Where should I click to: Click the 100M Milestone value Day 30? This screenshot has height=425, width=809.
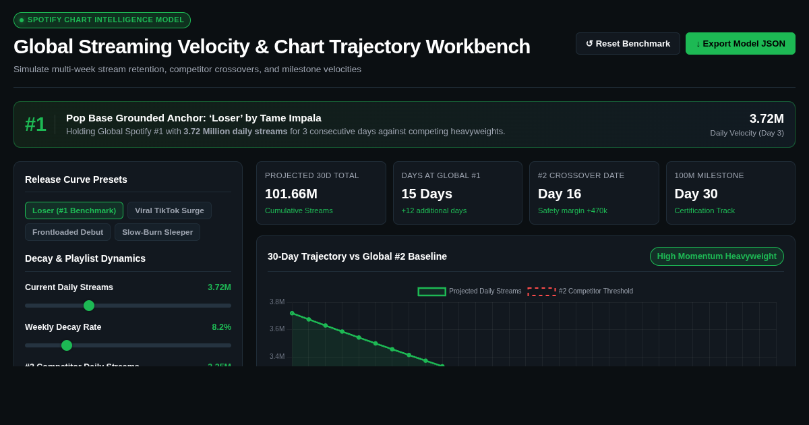click(696, 194)
